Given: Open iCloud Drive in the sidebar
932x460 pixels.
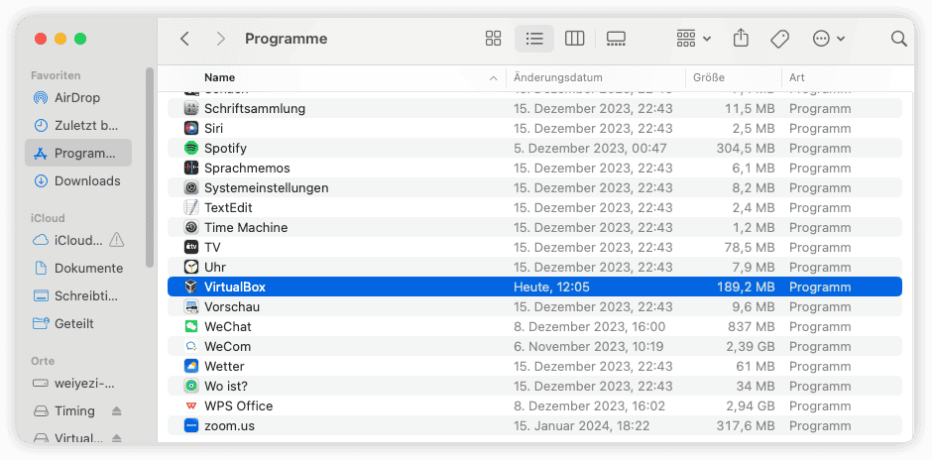Looking at the screenshot, I should click(78, 240).
